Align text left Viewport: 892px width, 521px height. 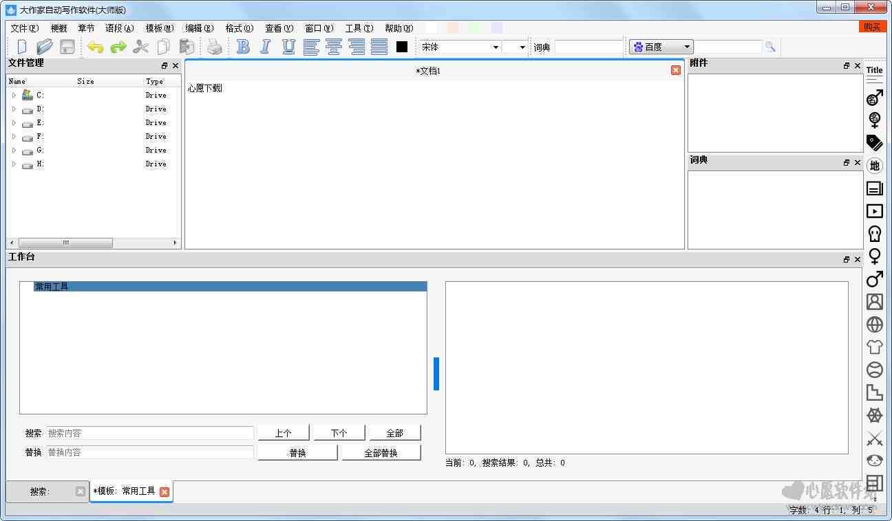click(x=311, y=47)
